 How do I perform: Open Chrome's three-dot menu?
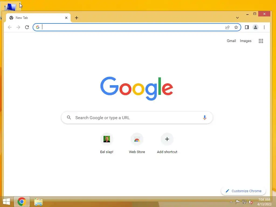264,27
